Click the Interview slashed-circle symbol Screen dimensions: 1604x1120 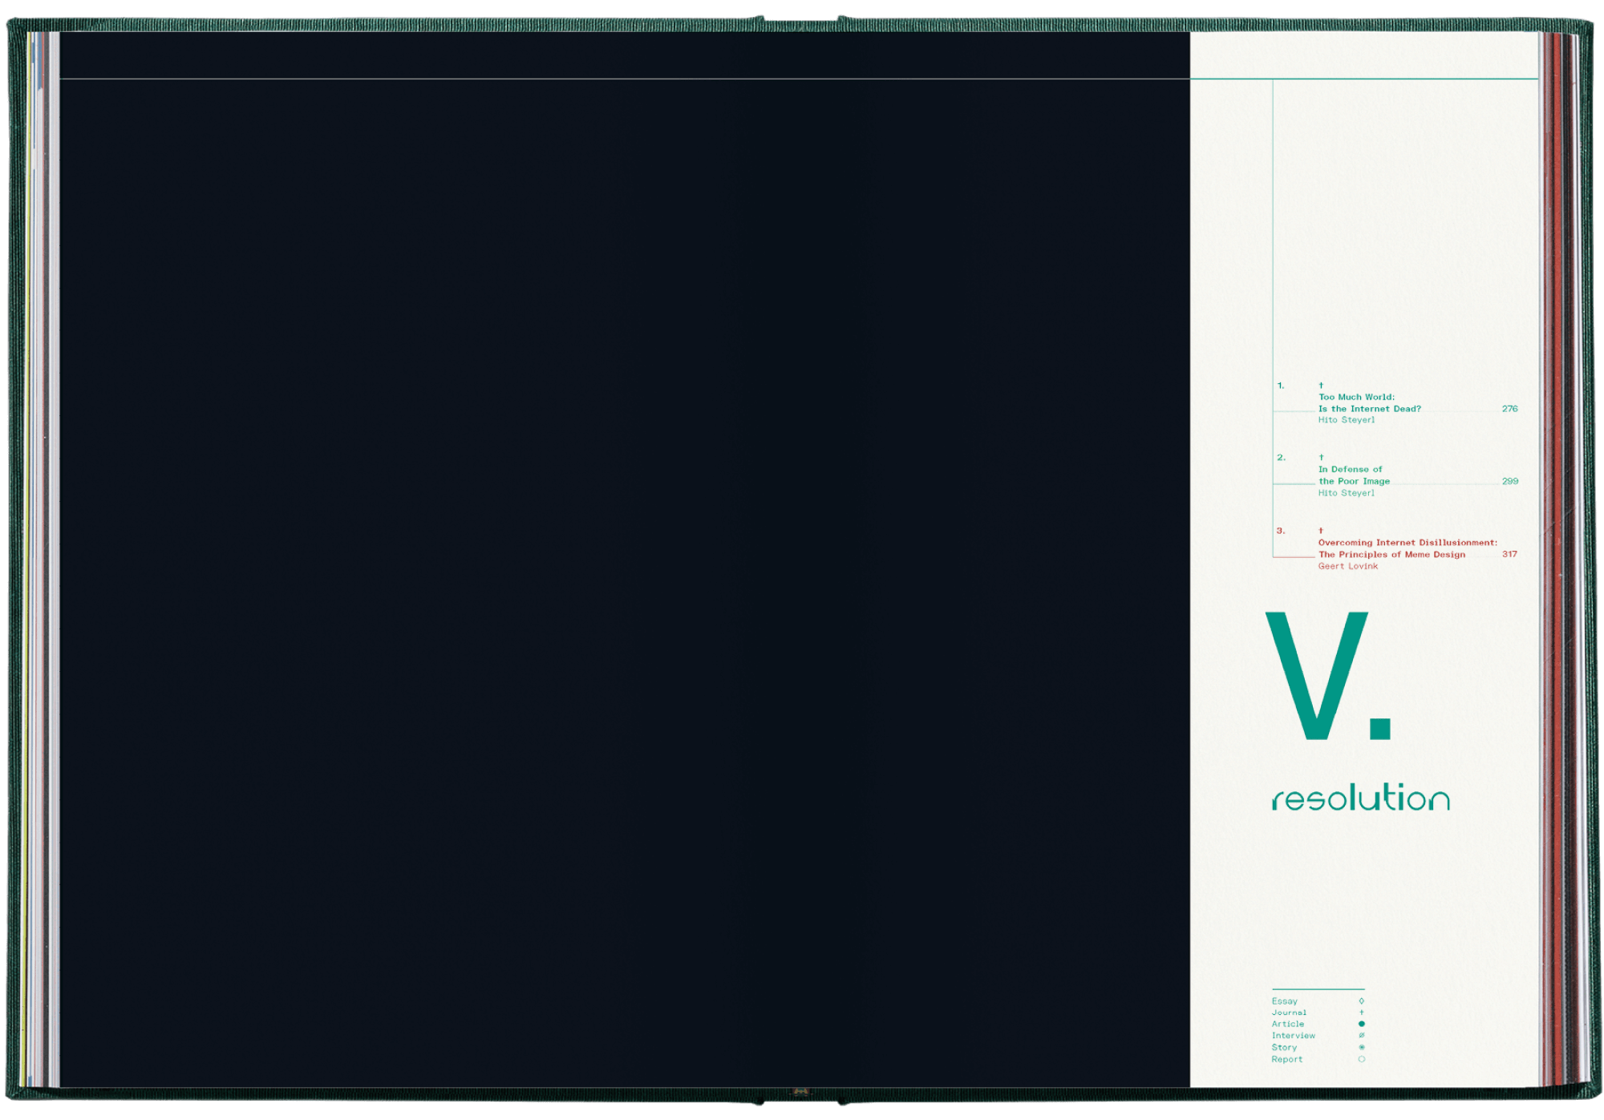pyautogui.click(x=1361, y=1036)
